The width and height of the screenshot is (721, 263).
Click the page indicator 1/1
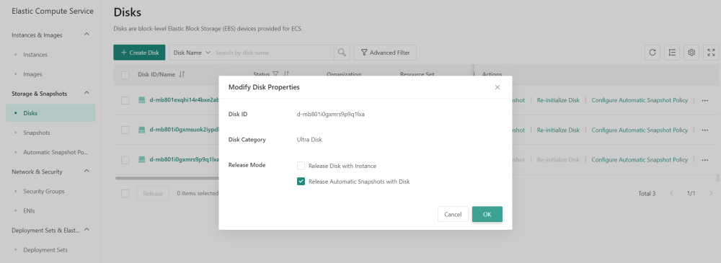pyautogui.click(x=691, y=194)
